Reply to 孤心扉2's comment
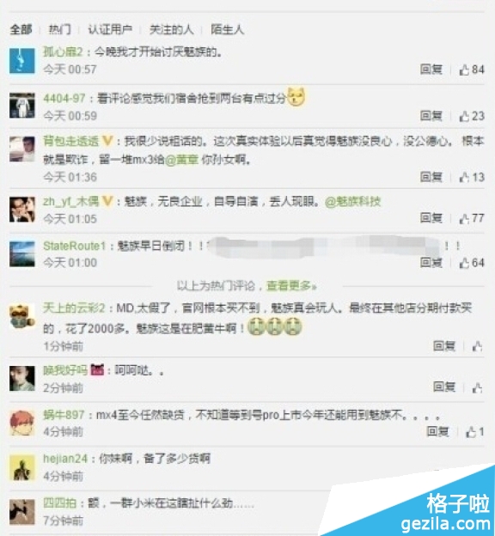 point(431,70)
